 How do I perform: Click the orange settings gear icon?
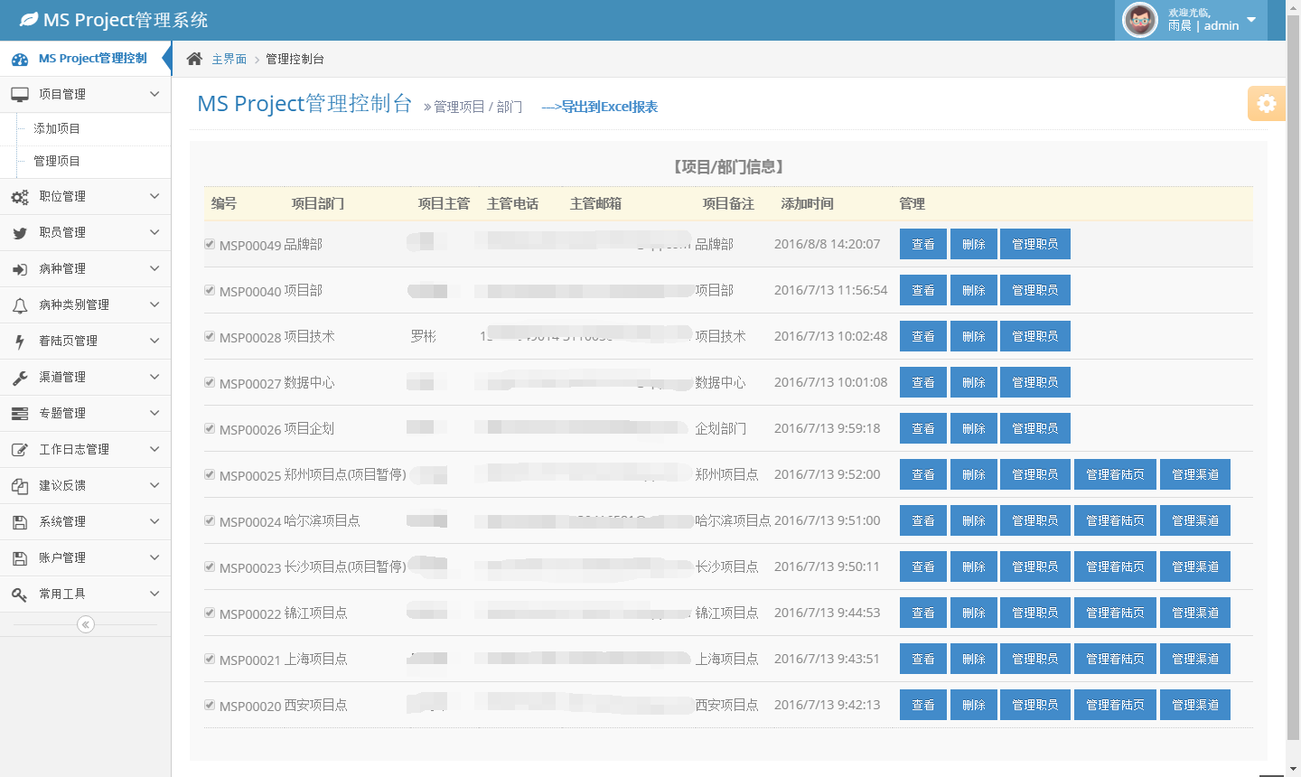(x=1266, y=104)
